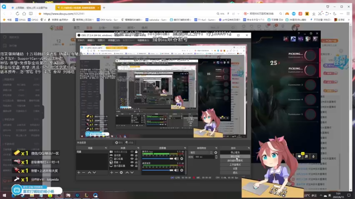Adjust 麦克风/Aux volume slider

(158, 159)
